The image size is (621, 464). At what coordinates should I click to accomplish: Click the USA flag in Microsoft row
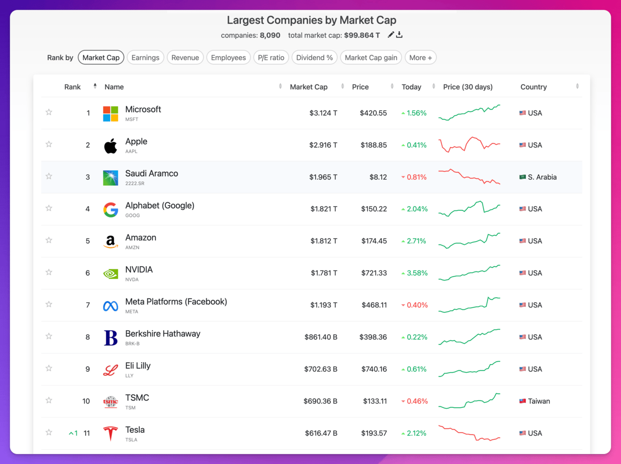pos(522,113)
